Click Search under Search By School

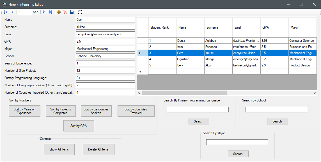[x=278, y=121]
